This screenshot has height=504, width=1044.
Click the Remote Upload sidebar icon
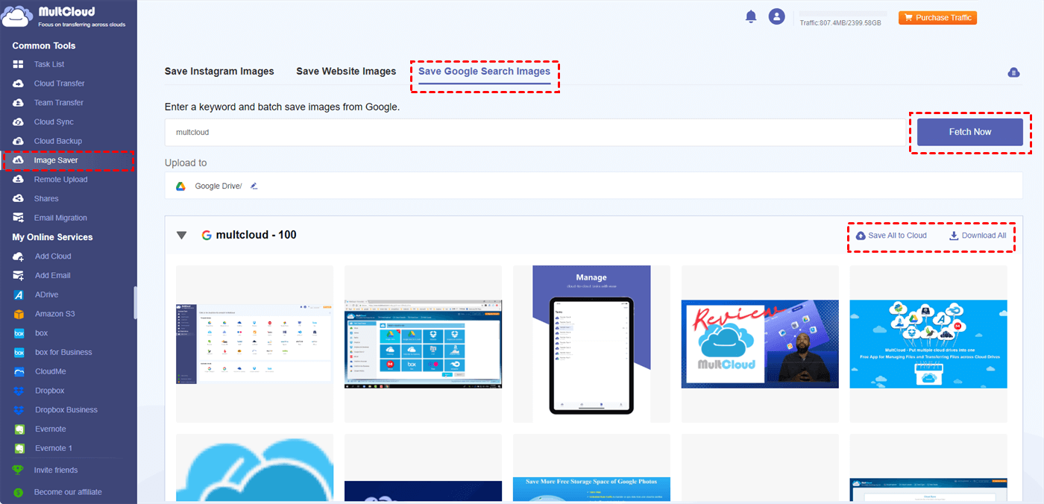tap(19, 180)
